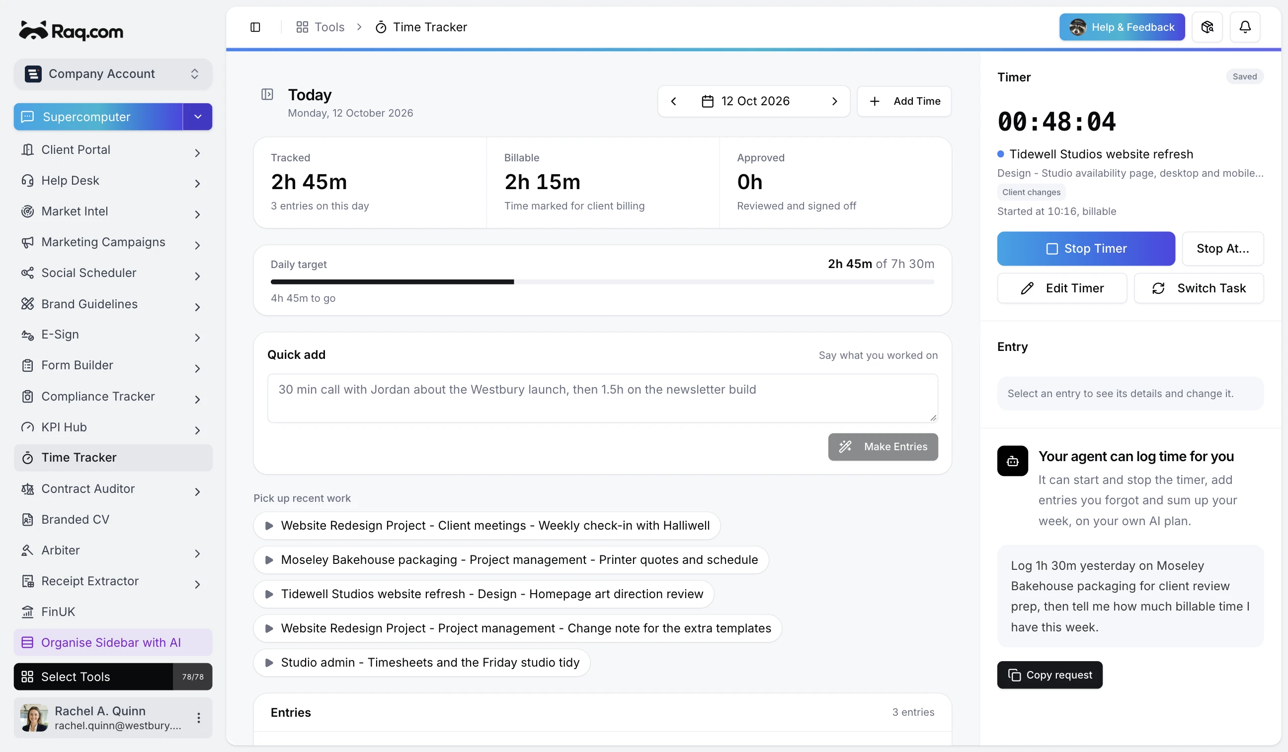This screenshot has height=752, width=1288.
Task: Click Switch Task
Action: tap(1199, 288)
